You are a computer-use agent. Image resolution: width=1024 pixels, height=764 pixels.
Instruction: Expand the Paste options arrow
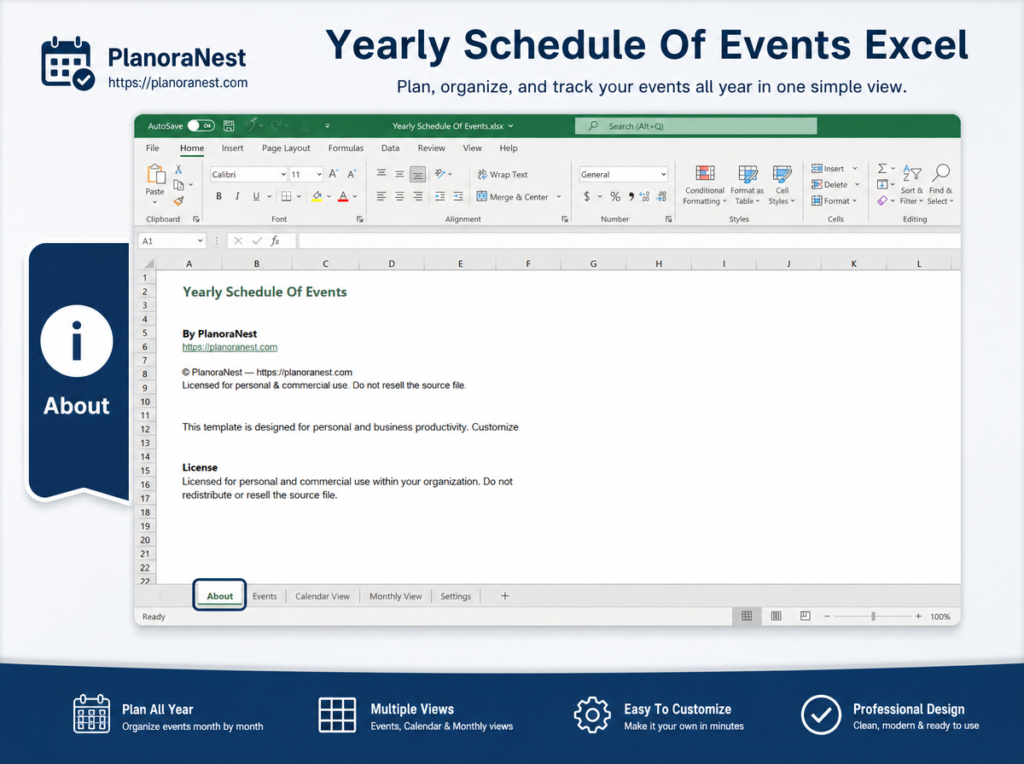pyautogui.click(x=154, y=202)
